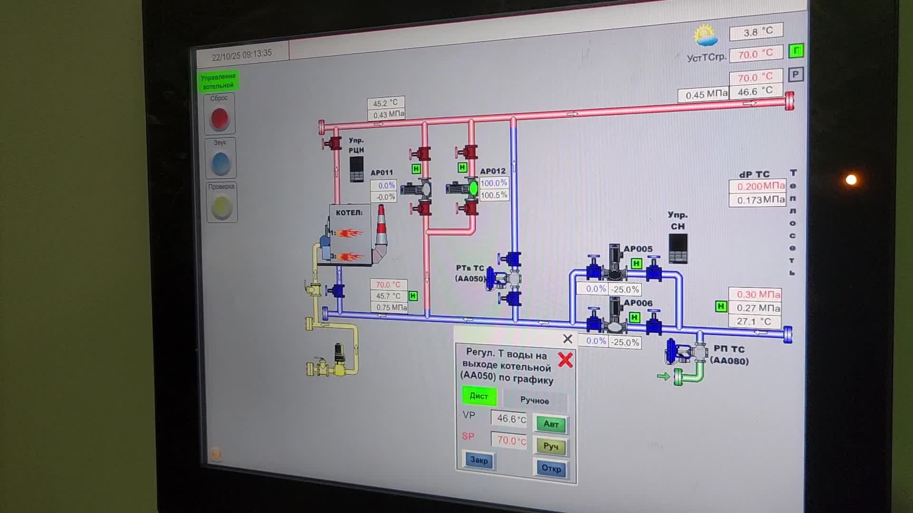Screen dimensions: 913x513
Task: Click the SP 70.0 °C setpoint field
Action: click(x=509, y=440)
